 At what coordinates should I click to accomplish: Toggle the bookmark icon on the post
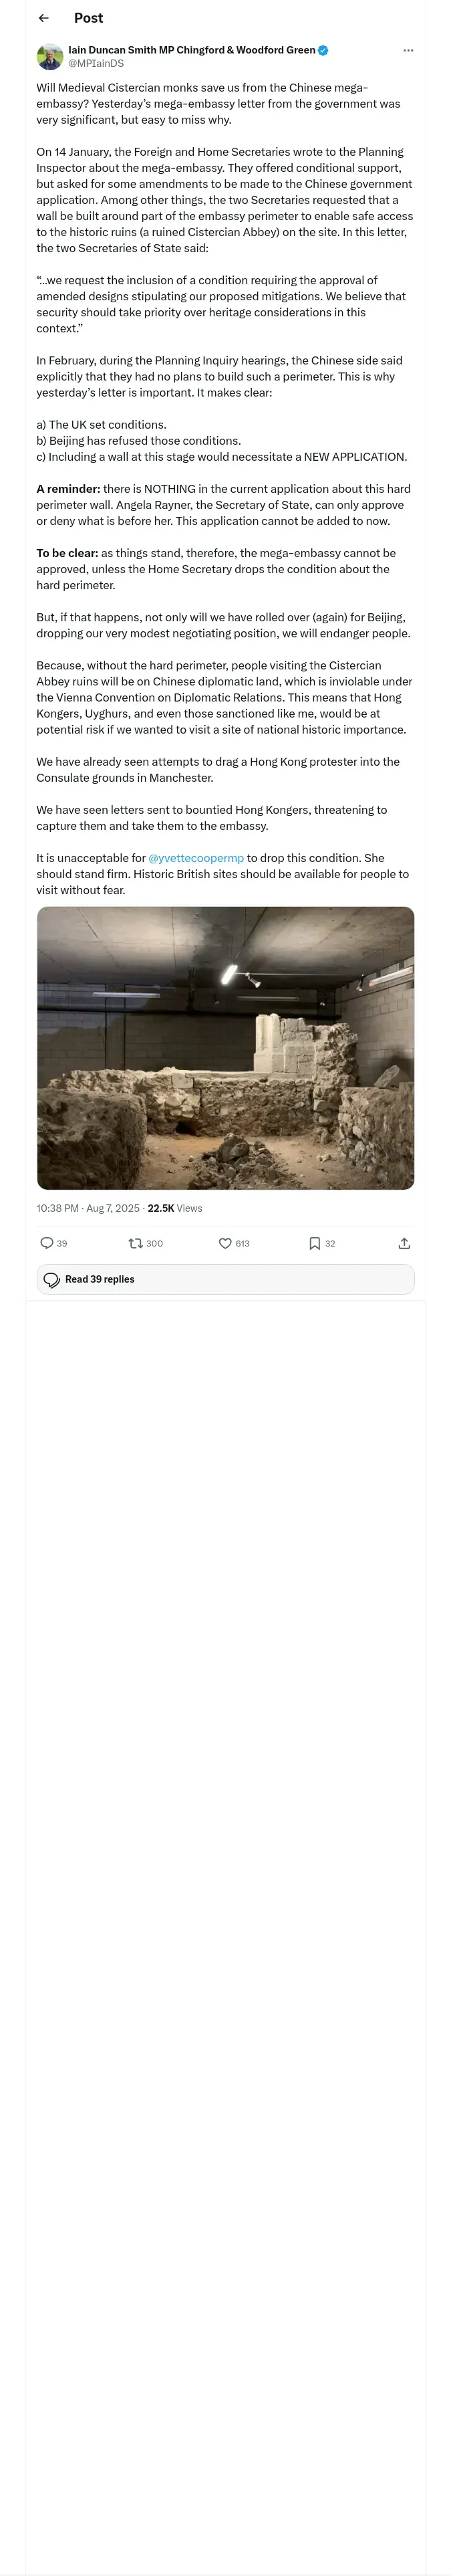(314, 1243)
